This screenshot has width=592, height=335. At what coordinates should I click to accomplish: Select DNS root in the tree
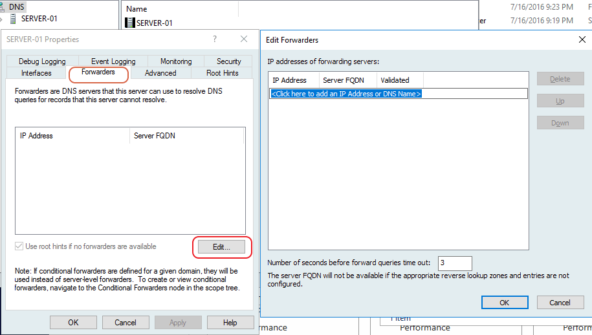pyautogui.click(x=17, y=6)
